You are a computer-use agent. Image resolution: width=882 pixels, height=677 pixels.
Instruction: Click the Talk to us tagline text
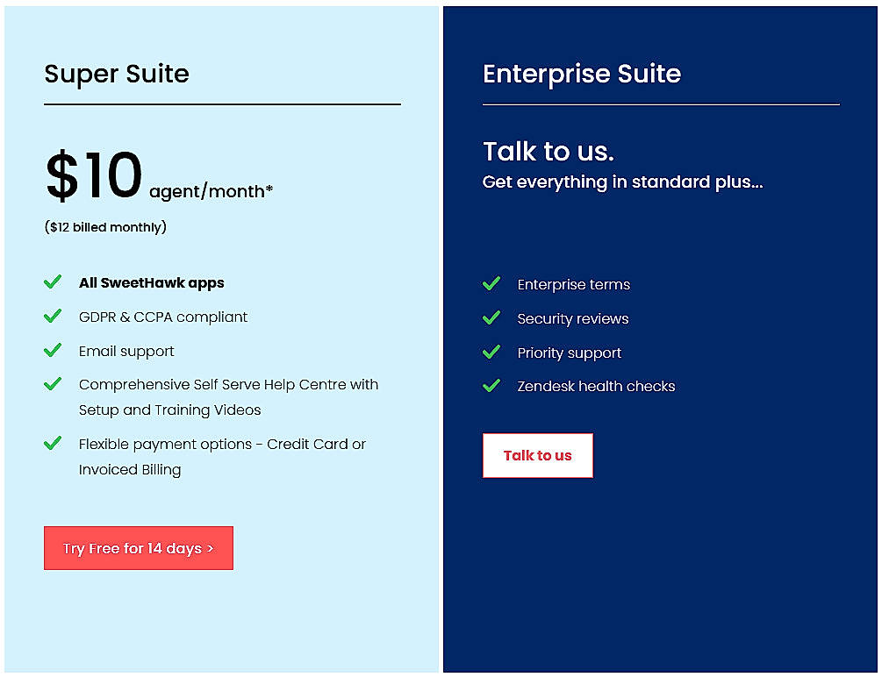pos(549,152)
